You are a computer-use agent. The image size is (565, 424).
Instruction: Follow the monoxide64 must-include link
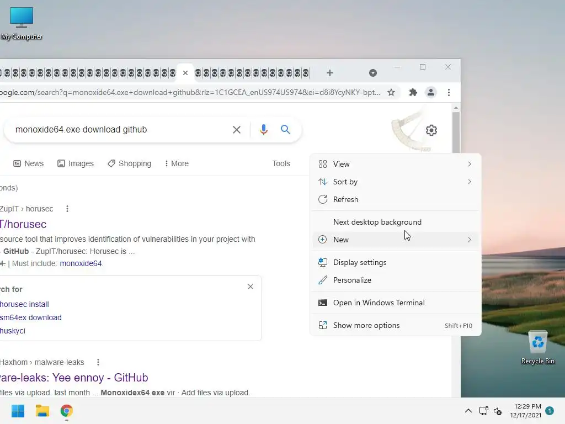81,263
